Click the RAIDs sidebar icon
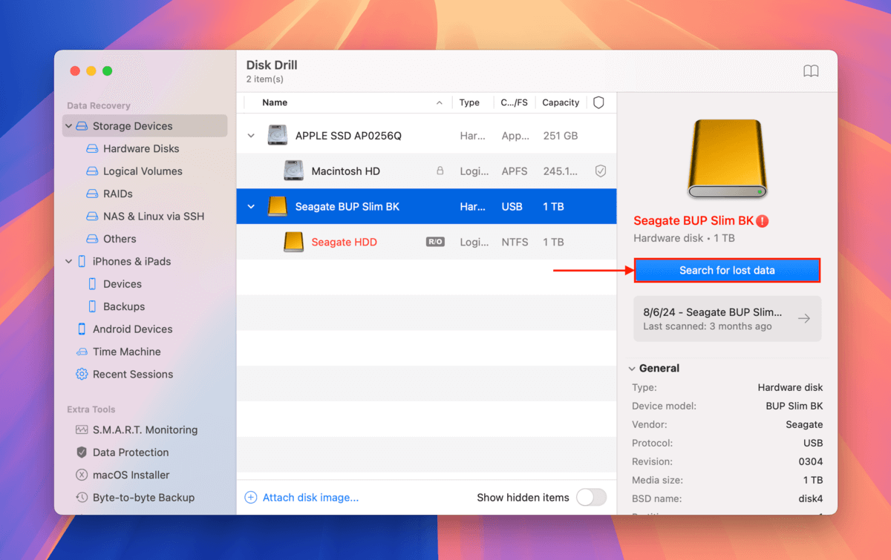The height and width of the screenshot is (560, 891). pyautogui.click(x=92, y=194)
